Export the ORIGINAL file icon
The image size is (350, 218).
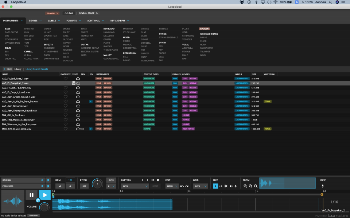42,180
